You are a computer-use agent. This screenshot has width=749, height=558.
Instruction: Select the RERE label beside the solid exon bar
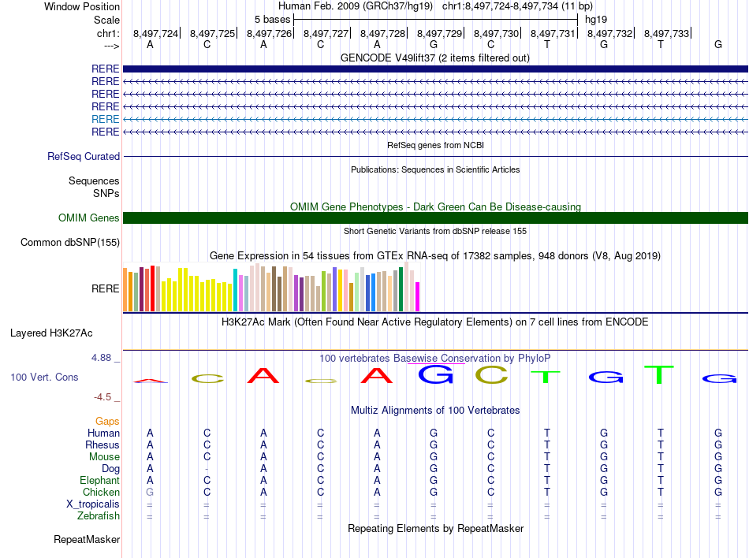point(105,69)
